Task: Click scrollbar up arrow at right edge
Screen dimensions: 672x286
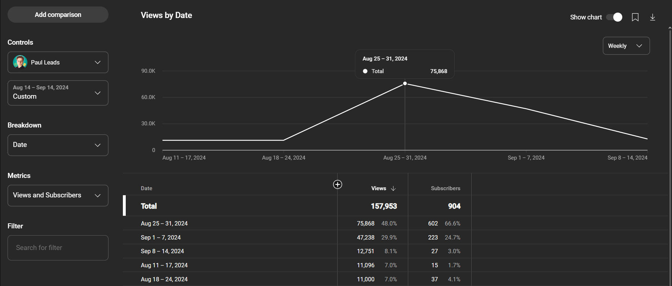Action: (669, 28)
